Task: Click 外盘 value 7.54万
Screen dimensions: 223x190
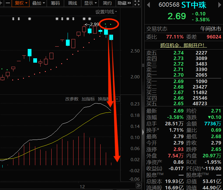Action: pyautogui.click(x=175, y=156)
